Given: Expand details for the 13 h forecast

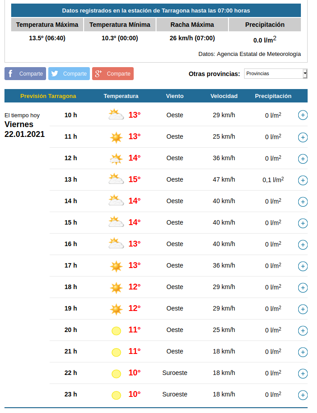Looking at the screenshot, I should (x=303, y=180).
